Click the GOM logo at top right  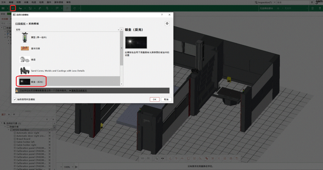(319, 2)
